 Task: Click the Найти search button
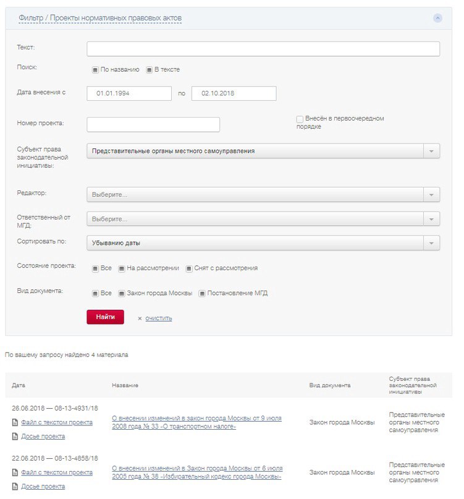(x=105, y=317)
